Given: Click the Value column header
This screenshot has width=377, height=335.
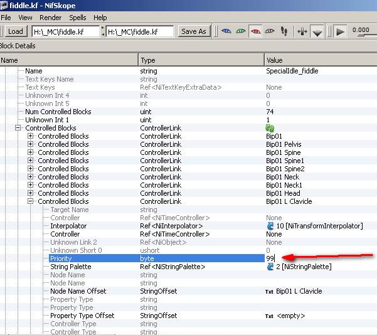Looking at the screenshot, I should pos(321,60).
